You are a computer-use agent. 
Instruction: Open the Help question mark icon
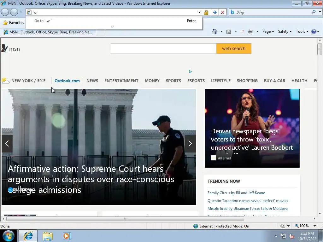pos(314,32)
